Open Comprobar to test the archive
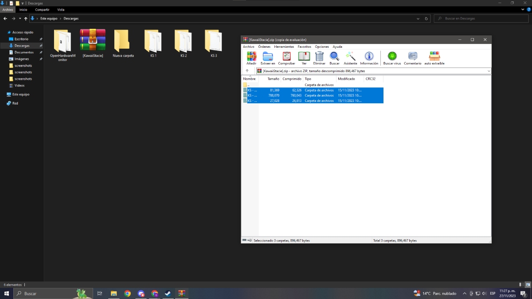 pyautogui.click(x=286, y=57)
